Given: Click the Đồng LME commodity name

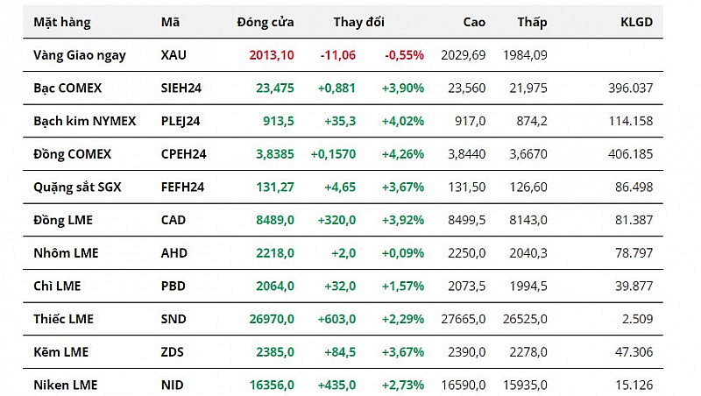Looking at the screenshot, I should point(62,220).
